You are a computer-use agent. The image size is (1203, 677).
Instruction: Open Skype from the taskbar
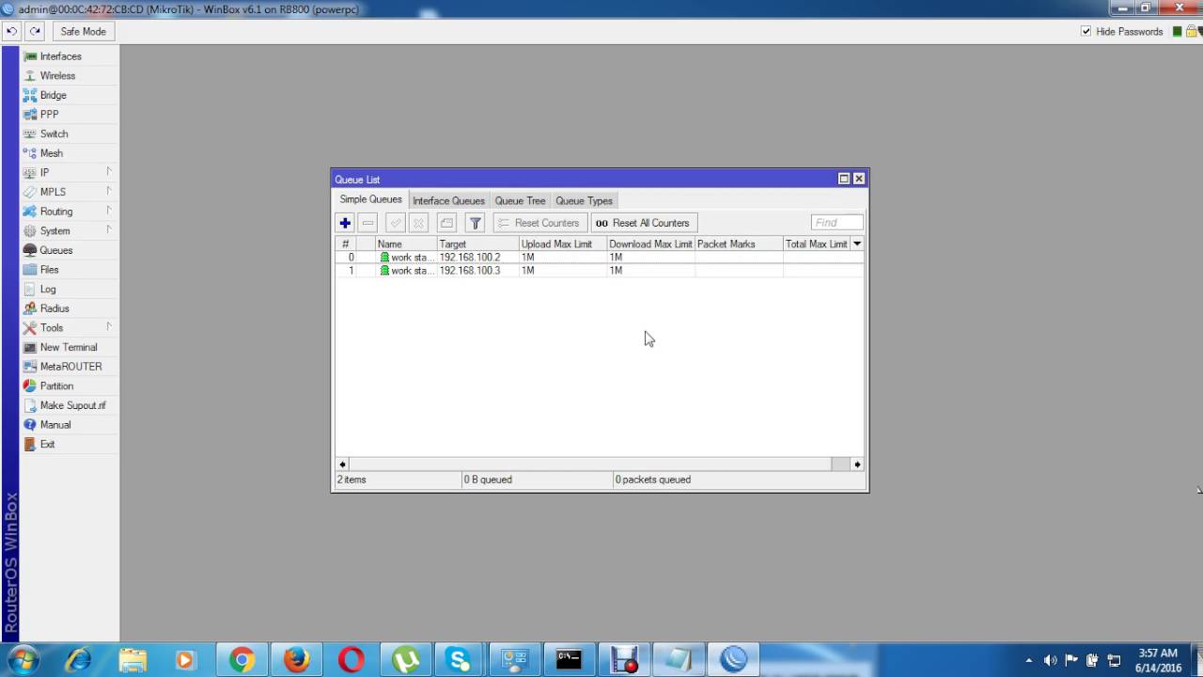click(x=460, y=660)
